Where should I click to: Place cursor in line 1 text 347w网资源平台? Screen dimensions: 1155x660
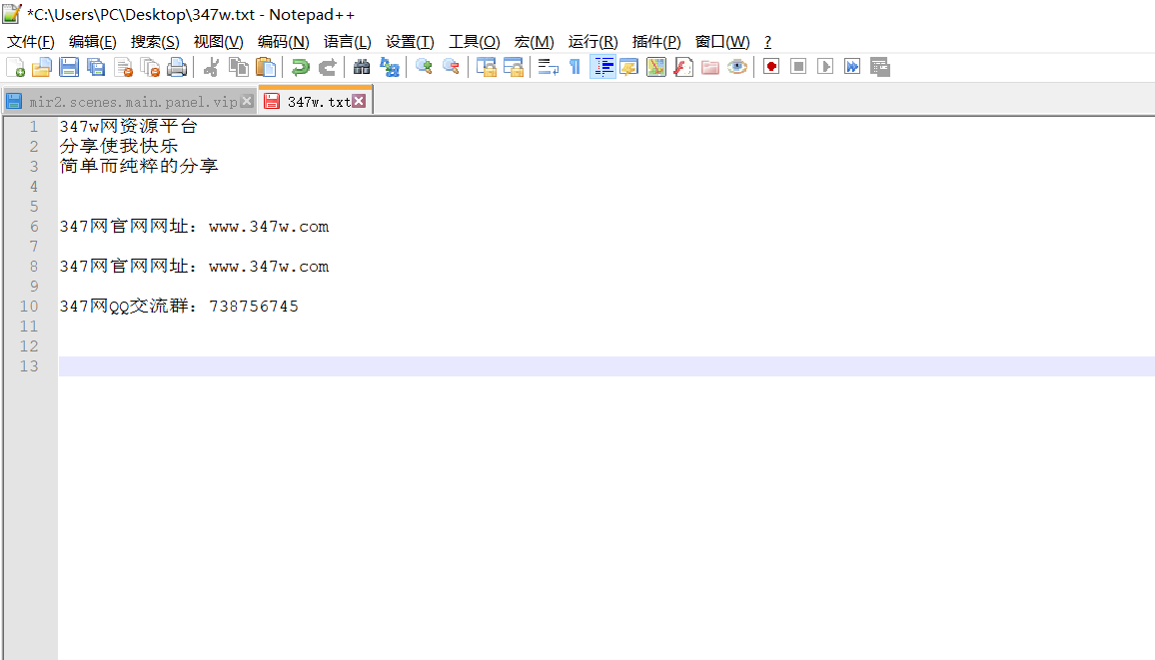coord(128,127)
